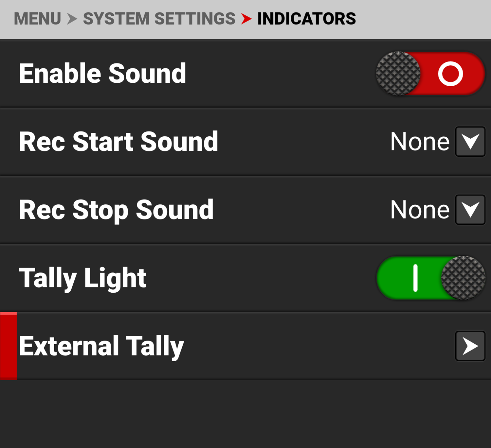
Task: Go back to MENU in breadcrumb
Action: point(37,19)
